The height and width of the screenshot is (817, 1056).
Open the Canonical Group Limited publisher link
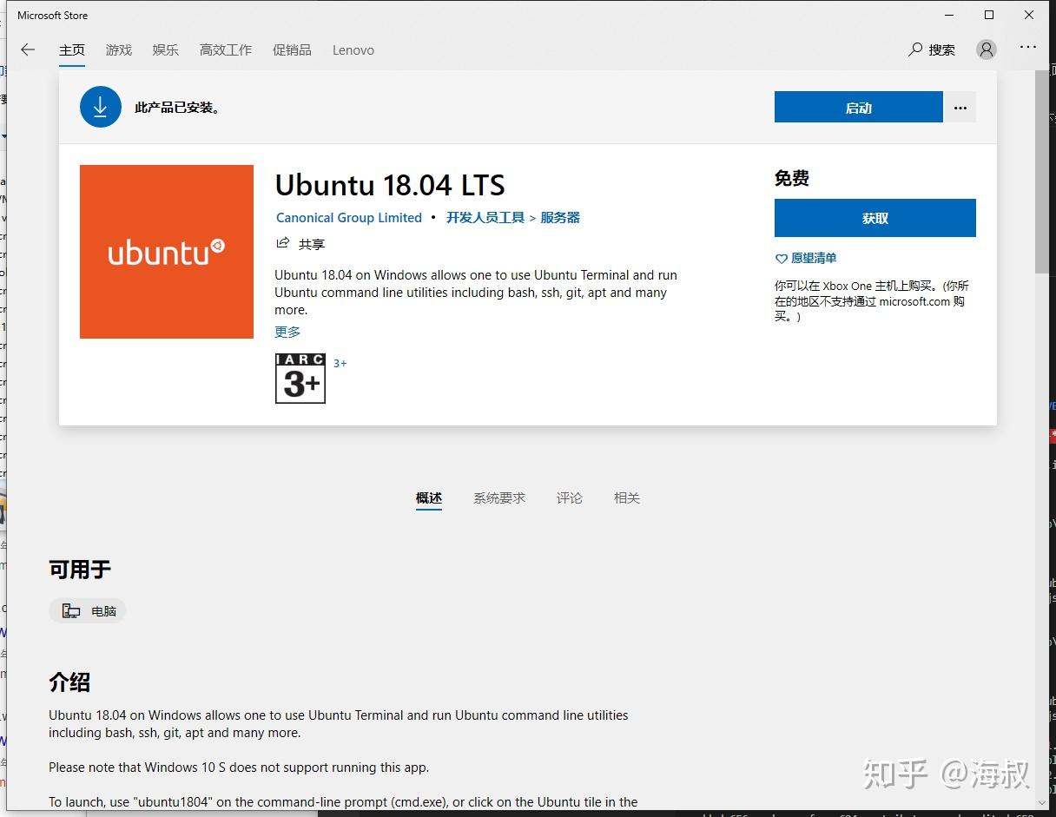[x=348, y=217]
